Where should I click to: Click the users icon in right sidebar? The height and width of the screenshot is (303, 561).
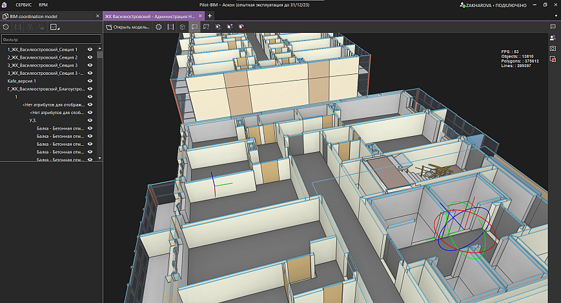[x=553, y=38]
